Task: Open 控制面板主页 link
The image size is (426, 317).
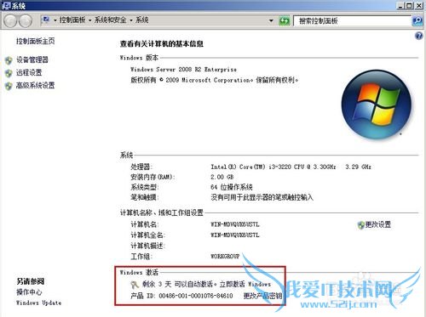Action: (x=35, y=41)
